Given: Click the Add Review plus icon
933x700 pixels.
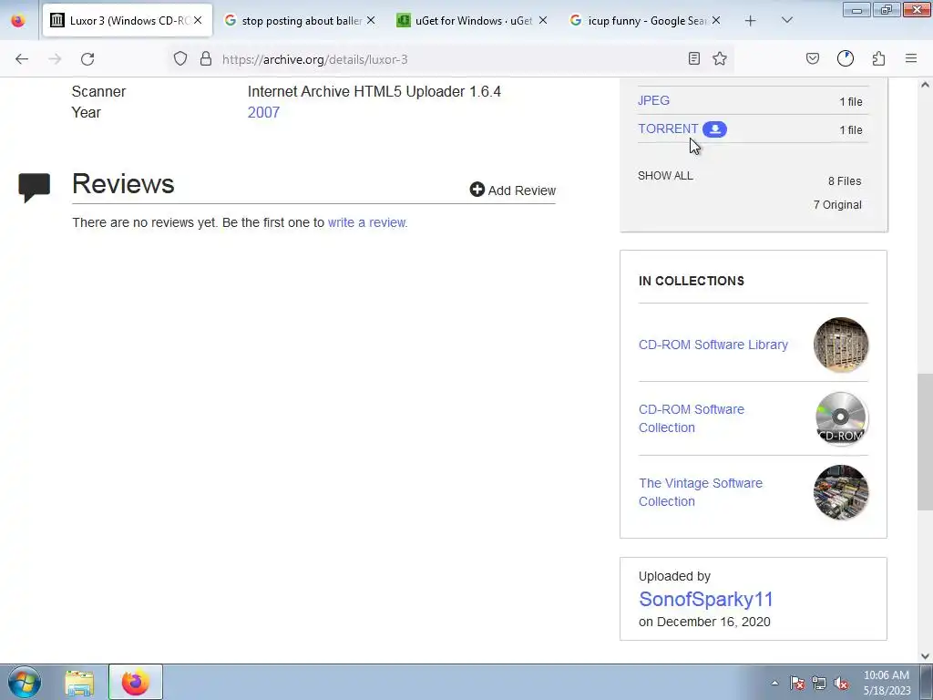Looking at the screenshot, I should [x=477, y=190].
